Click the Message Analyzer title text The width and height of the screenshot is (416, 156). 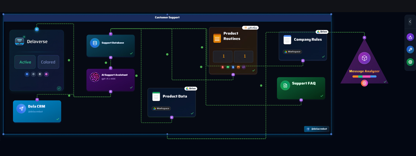pos(364,71)
